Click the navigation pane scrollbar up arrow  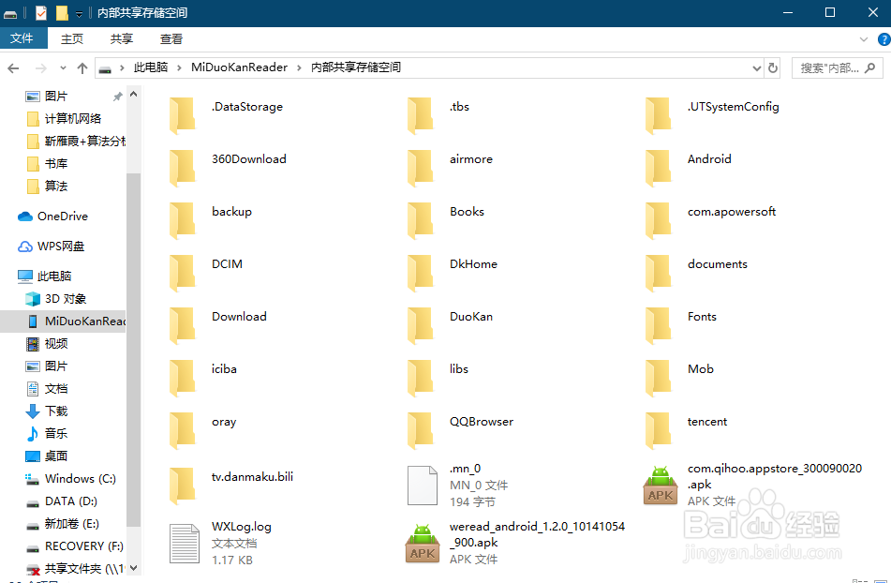[134, 95]
